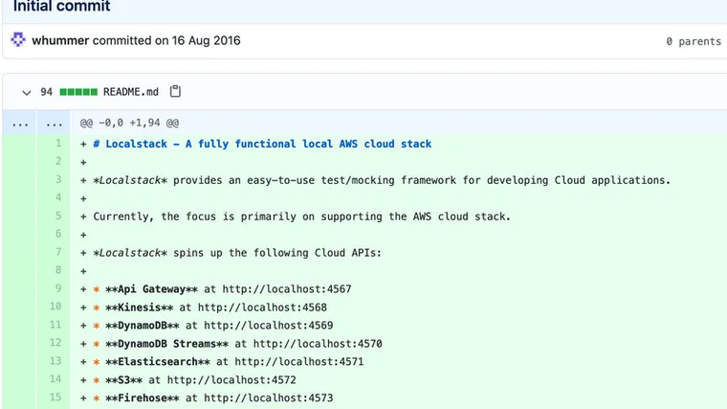
Task: Select line number 15
Action: (x=55, y=397)
